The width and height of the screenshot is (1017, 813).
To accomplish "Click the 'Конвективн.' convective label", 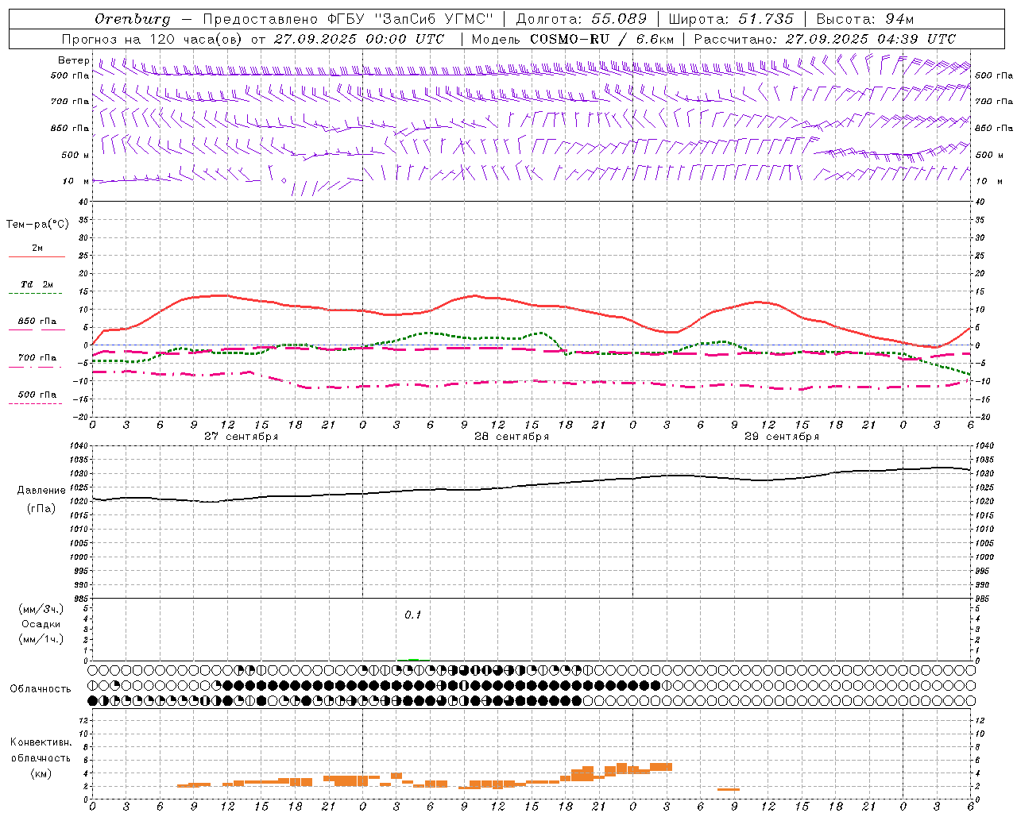I will tap(41, 742).
